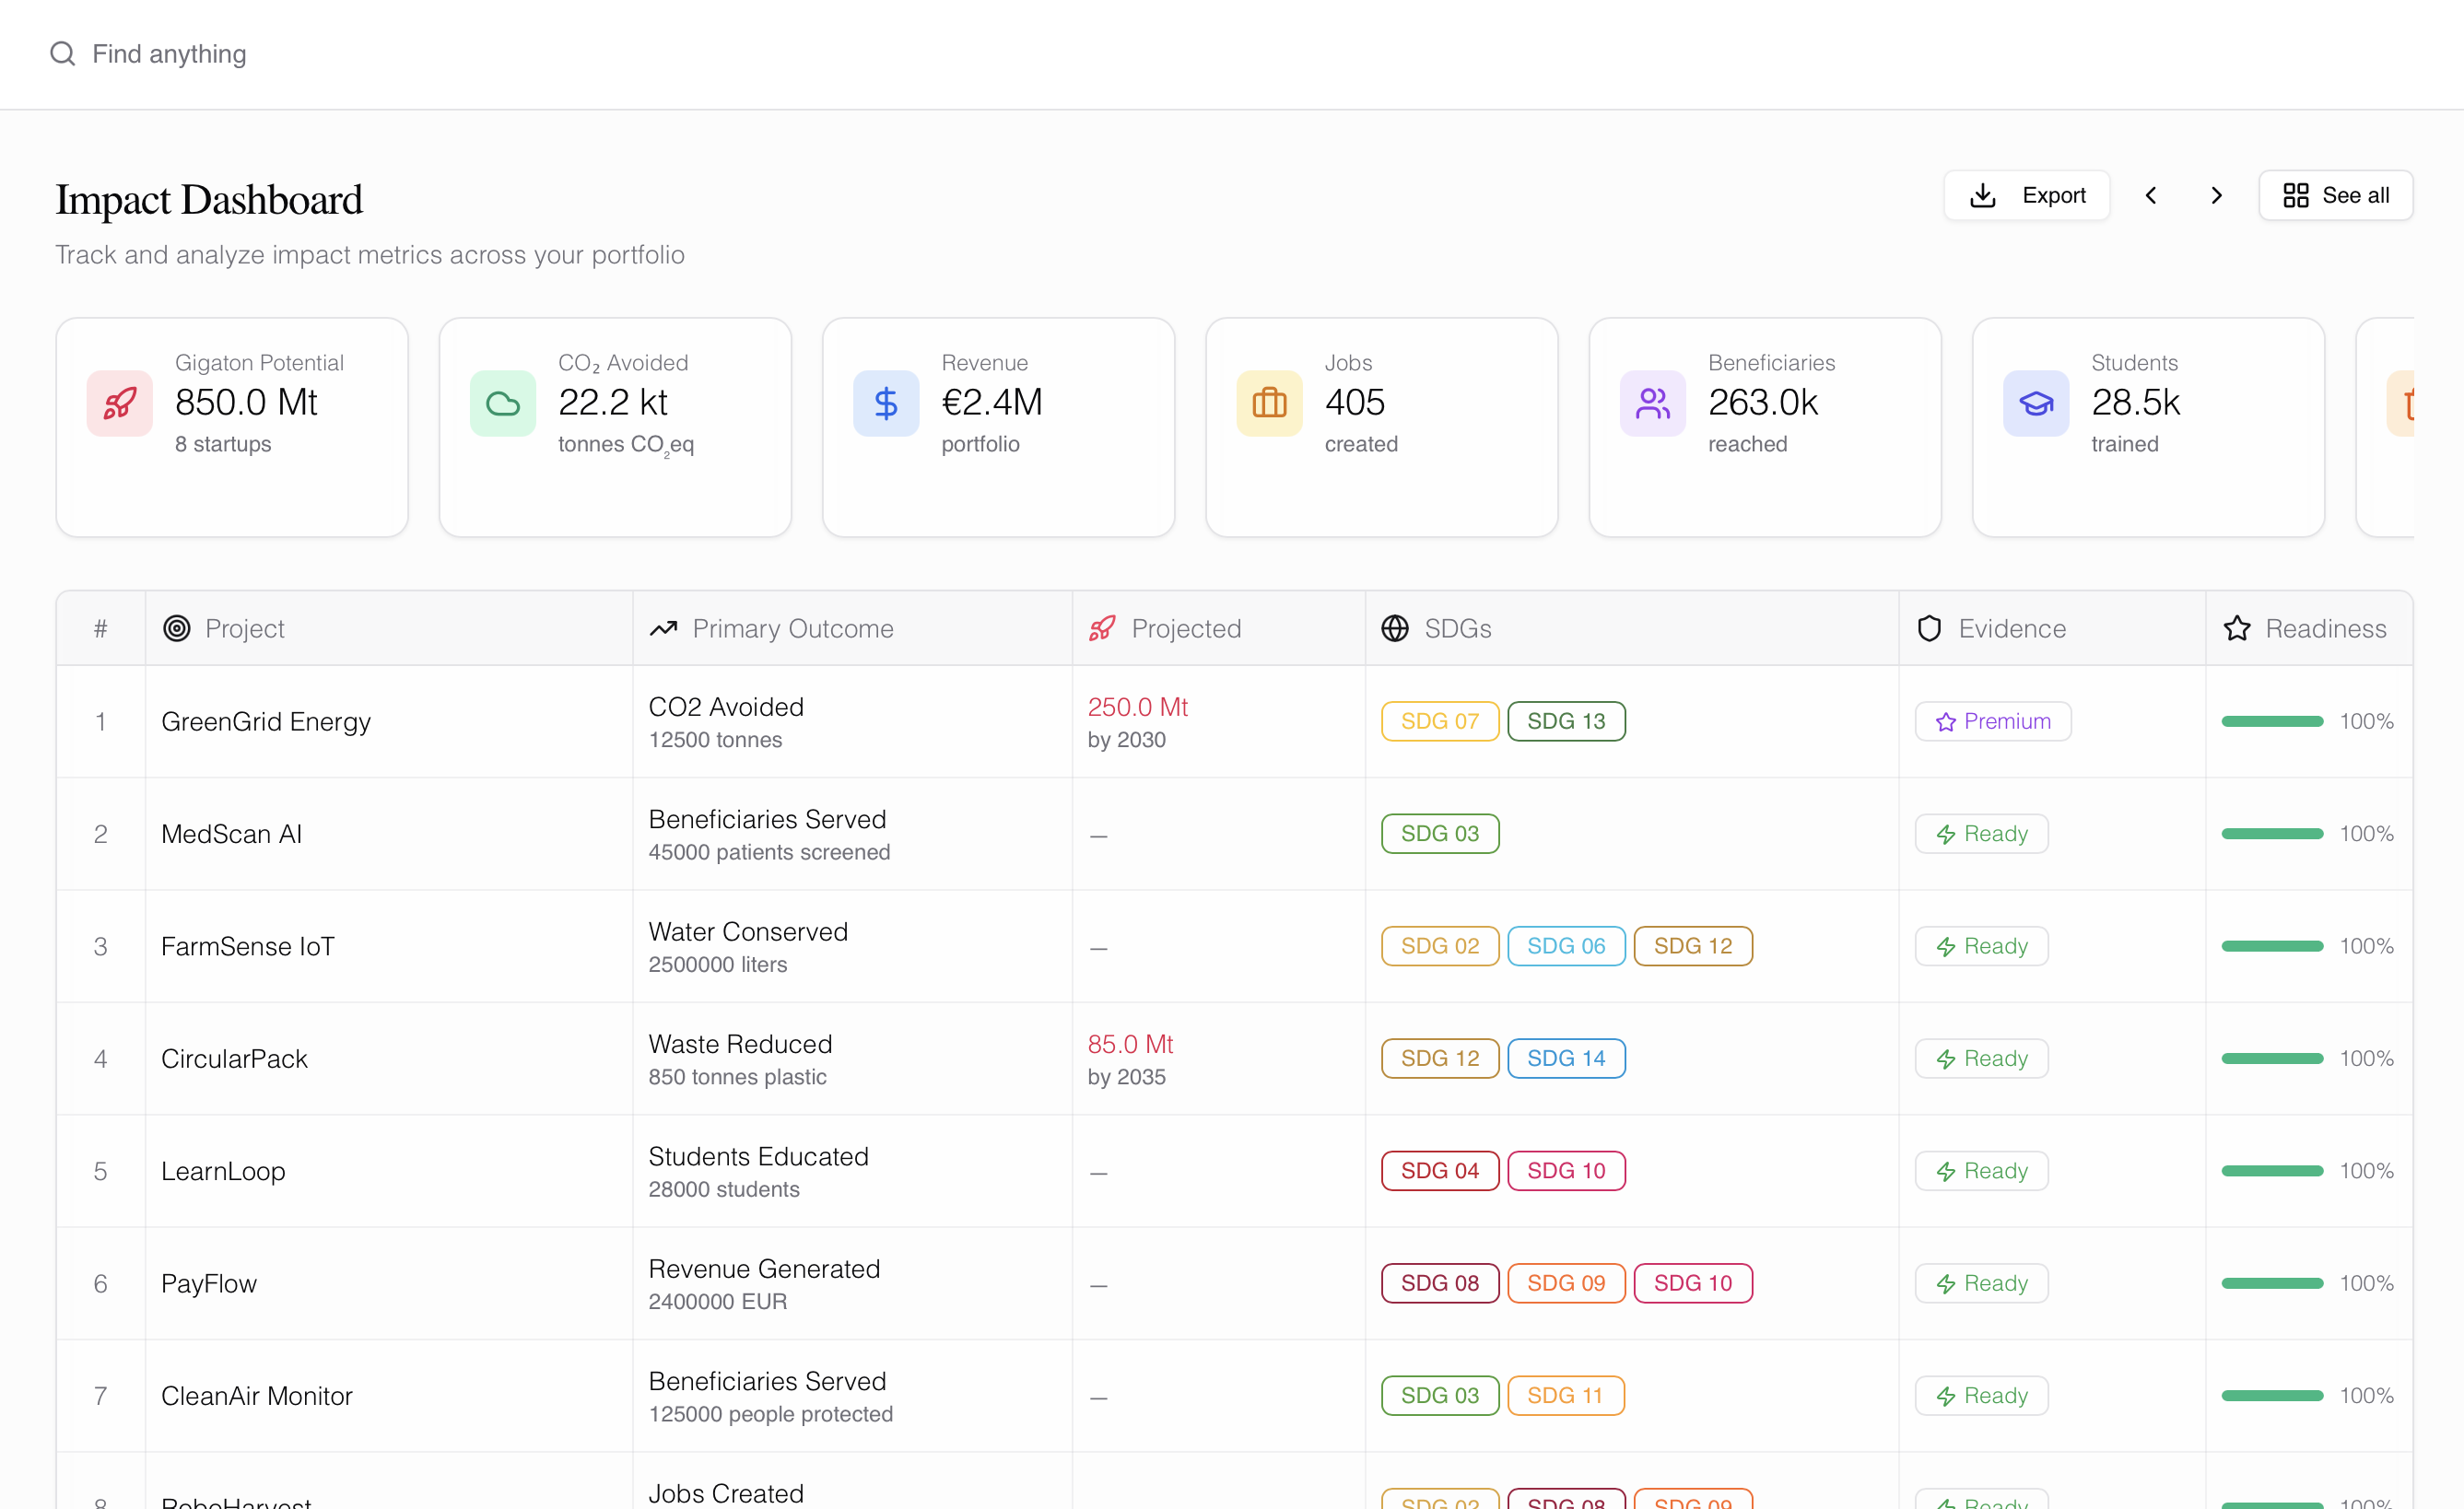
Task: Open the FarmSense IoT project row
Action: point(1234,946)
